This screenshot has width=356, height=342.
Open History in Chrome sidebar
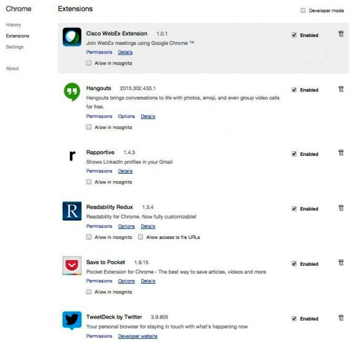[14, 25]
